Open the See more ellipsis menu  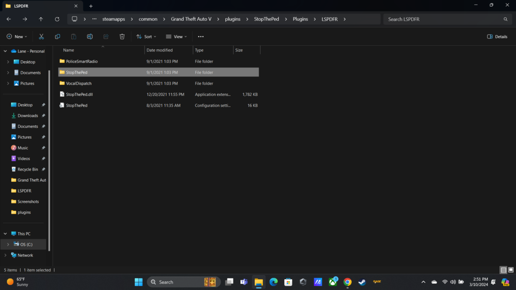201,37
